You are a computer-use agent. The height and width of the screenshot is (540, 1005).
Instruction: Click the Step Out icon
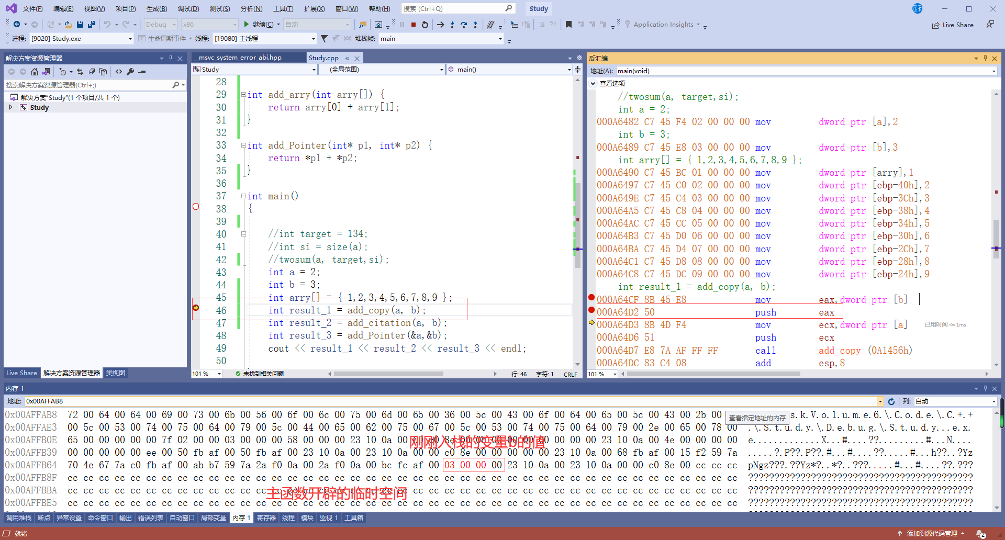coord(475,25)
